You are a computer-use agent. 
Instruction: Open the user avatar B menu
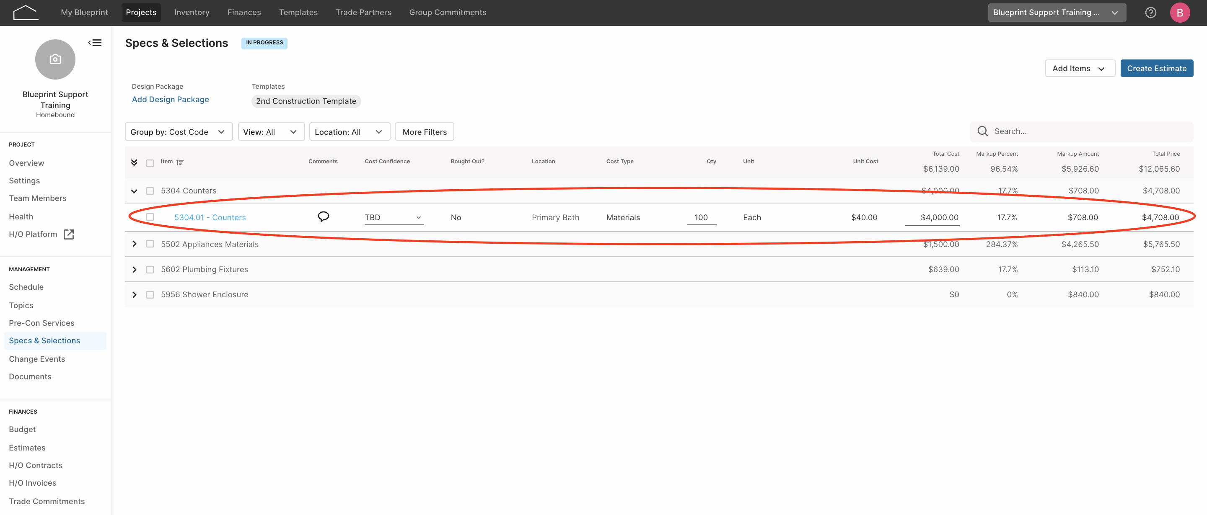tap(1179, 13)
